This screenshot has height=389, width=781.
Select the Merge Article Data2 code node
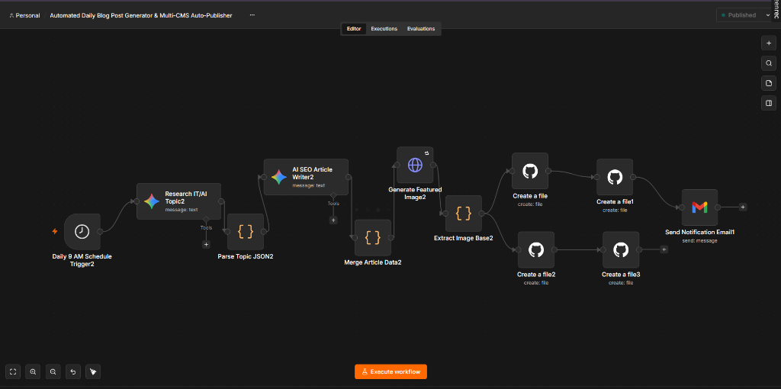pos(372,237)
